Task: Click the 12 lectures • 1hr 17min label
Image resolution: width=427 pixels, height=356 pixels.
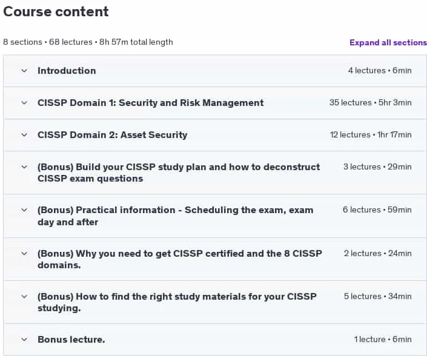Action: [371, 135]
